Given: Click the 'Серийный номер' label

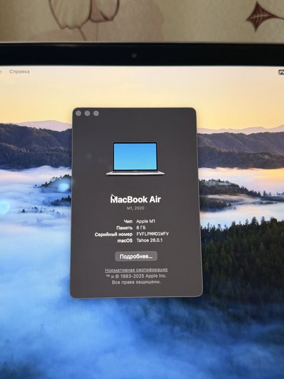Looking at the screenshot, I should pyautogui.click(x=114, y=234).
